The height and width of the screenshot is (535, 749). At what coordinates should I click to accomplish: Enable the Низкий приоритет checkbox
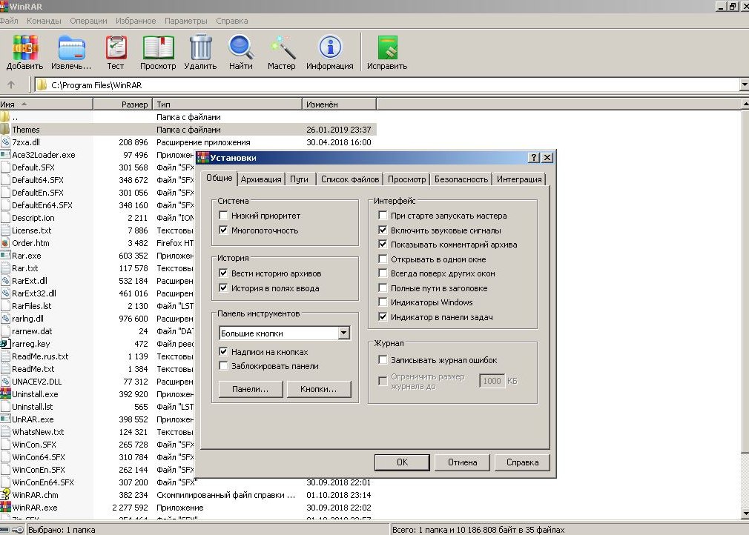(223, 215)
